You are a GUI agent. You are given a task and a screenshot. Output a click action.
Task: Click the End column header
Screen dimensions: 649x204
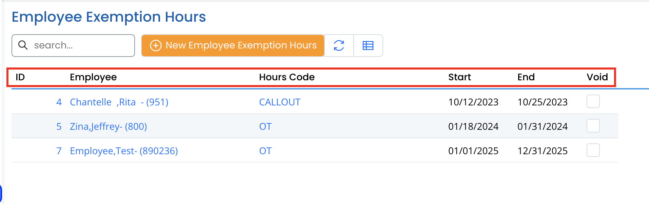tap(526, 77)
